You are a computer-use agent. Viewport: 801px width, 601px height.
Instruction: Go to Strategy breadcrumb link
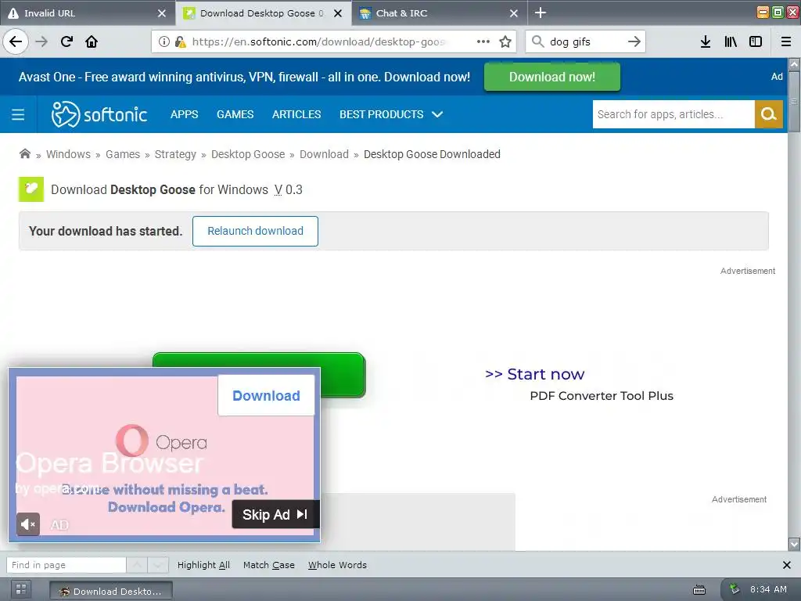pos(175,154)
